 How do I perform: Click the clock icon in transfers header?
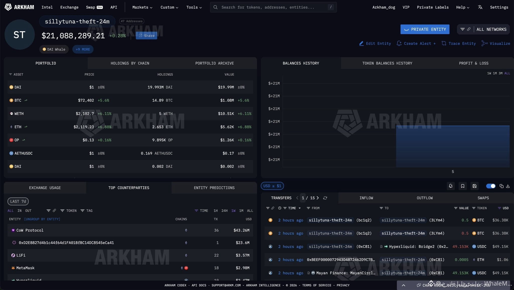(x=280, y=208)
